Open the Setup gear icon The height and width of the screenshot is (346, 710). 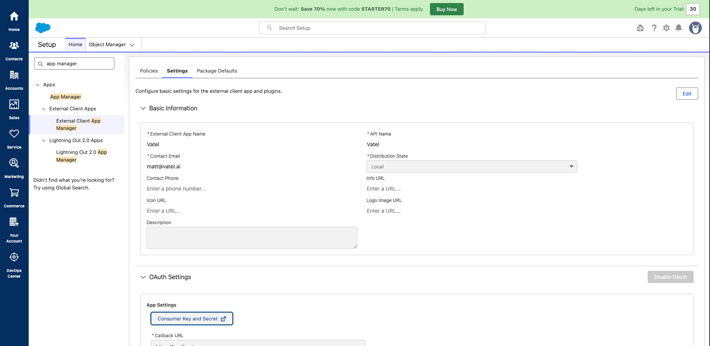point(666,28)
